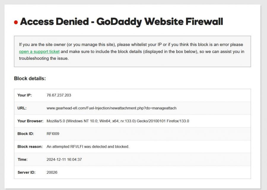267x190 pixels.
Task: Click the timestamp 2024-12-11 16:04:37
Action: (x=64, y=160)
